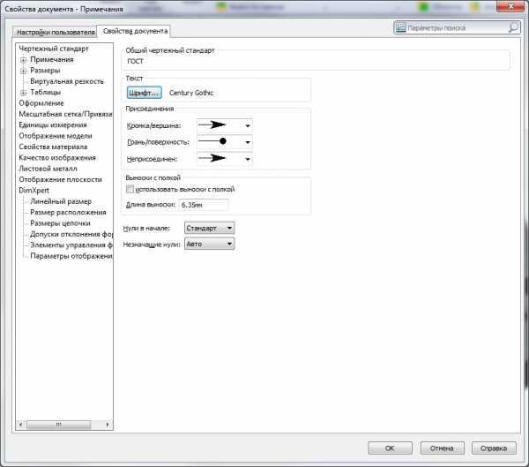Click the search magnifier icon

(513, 27)
